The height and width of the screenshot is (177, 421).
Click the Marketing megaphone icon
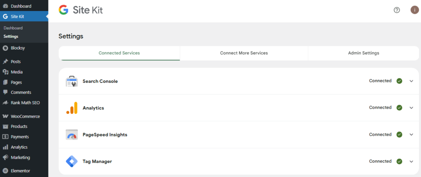click(x=5, y=157)
